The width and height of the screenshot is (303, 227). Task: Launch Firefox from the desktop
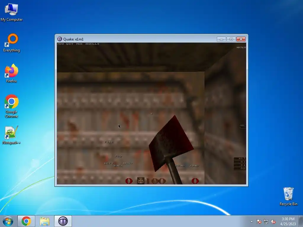click(x=12, y=73)
